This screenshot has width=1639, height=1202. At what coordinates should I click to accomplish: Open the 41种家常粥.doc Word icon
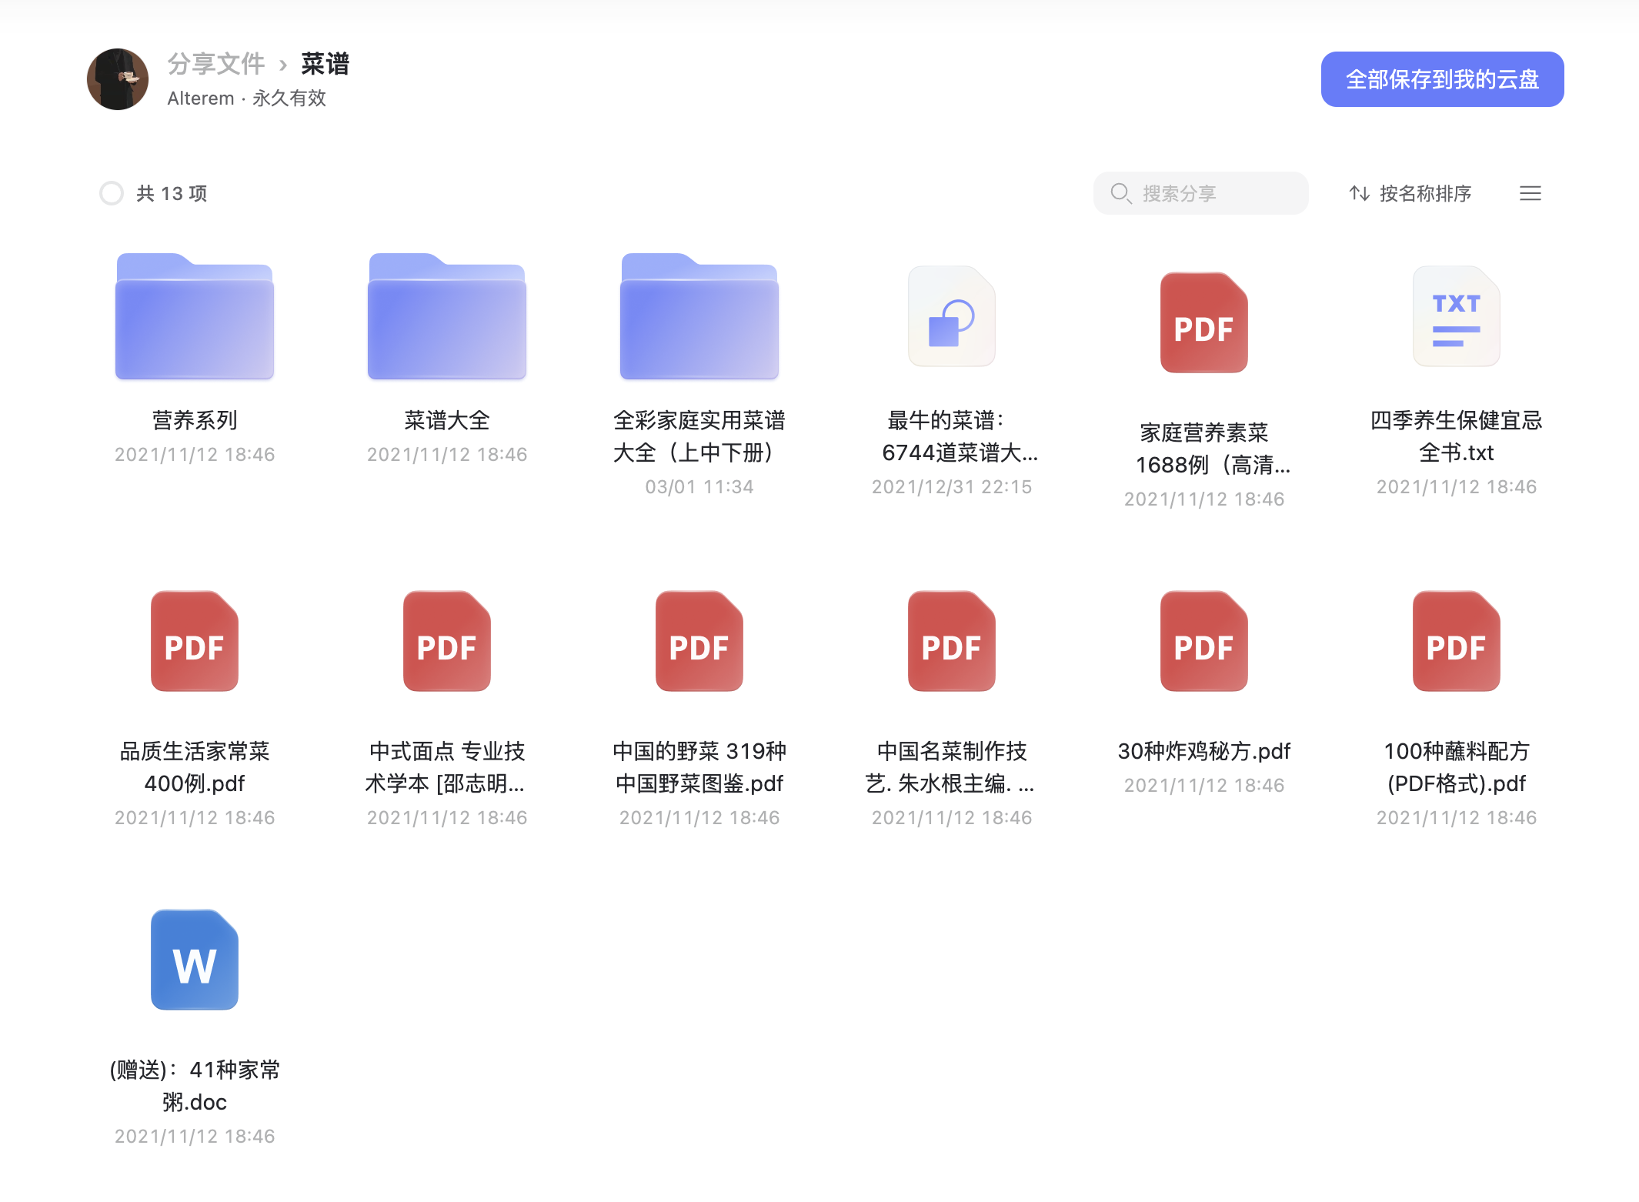click(195, 960)
